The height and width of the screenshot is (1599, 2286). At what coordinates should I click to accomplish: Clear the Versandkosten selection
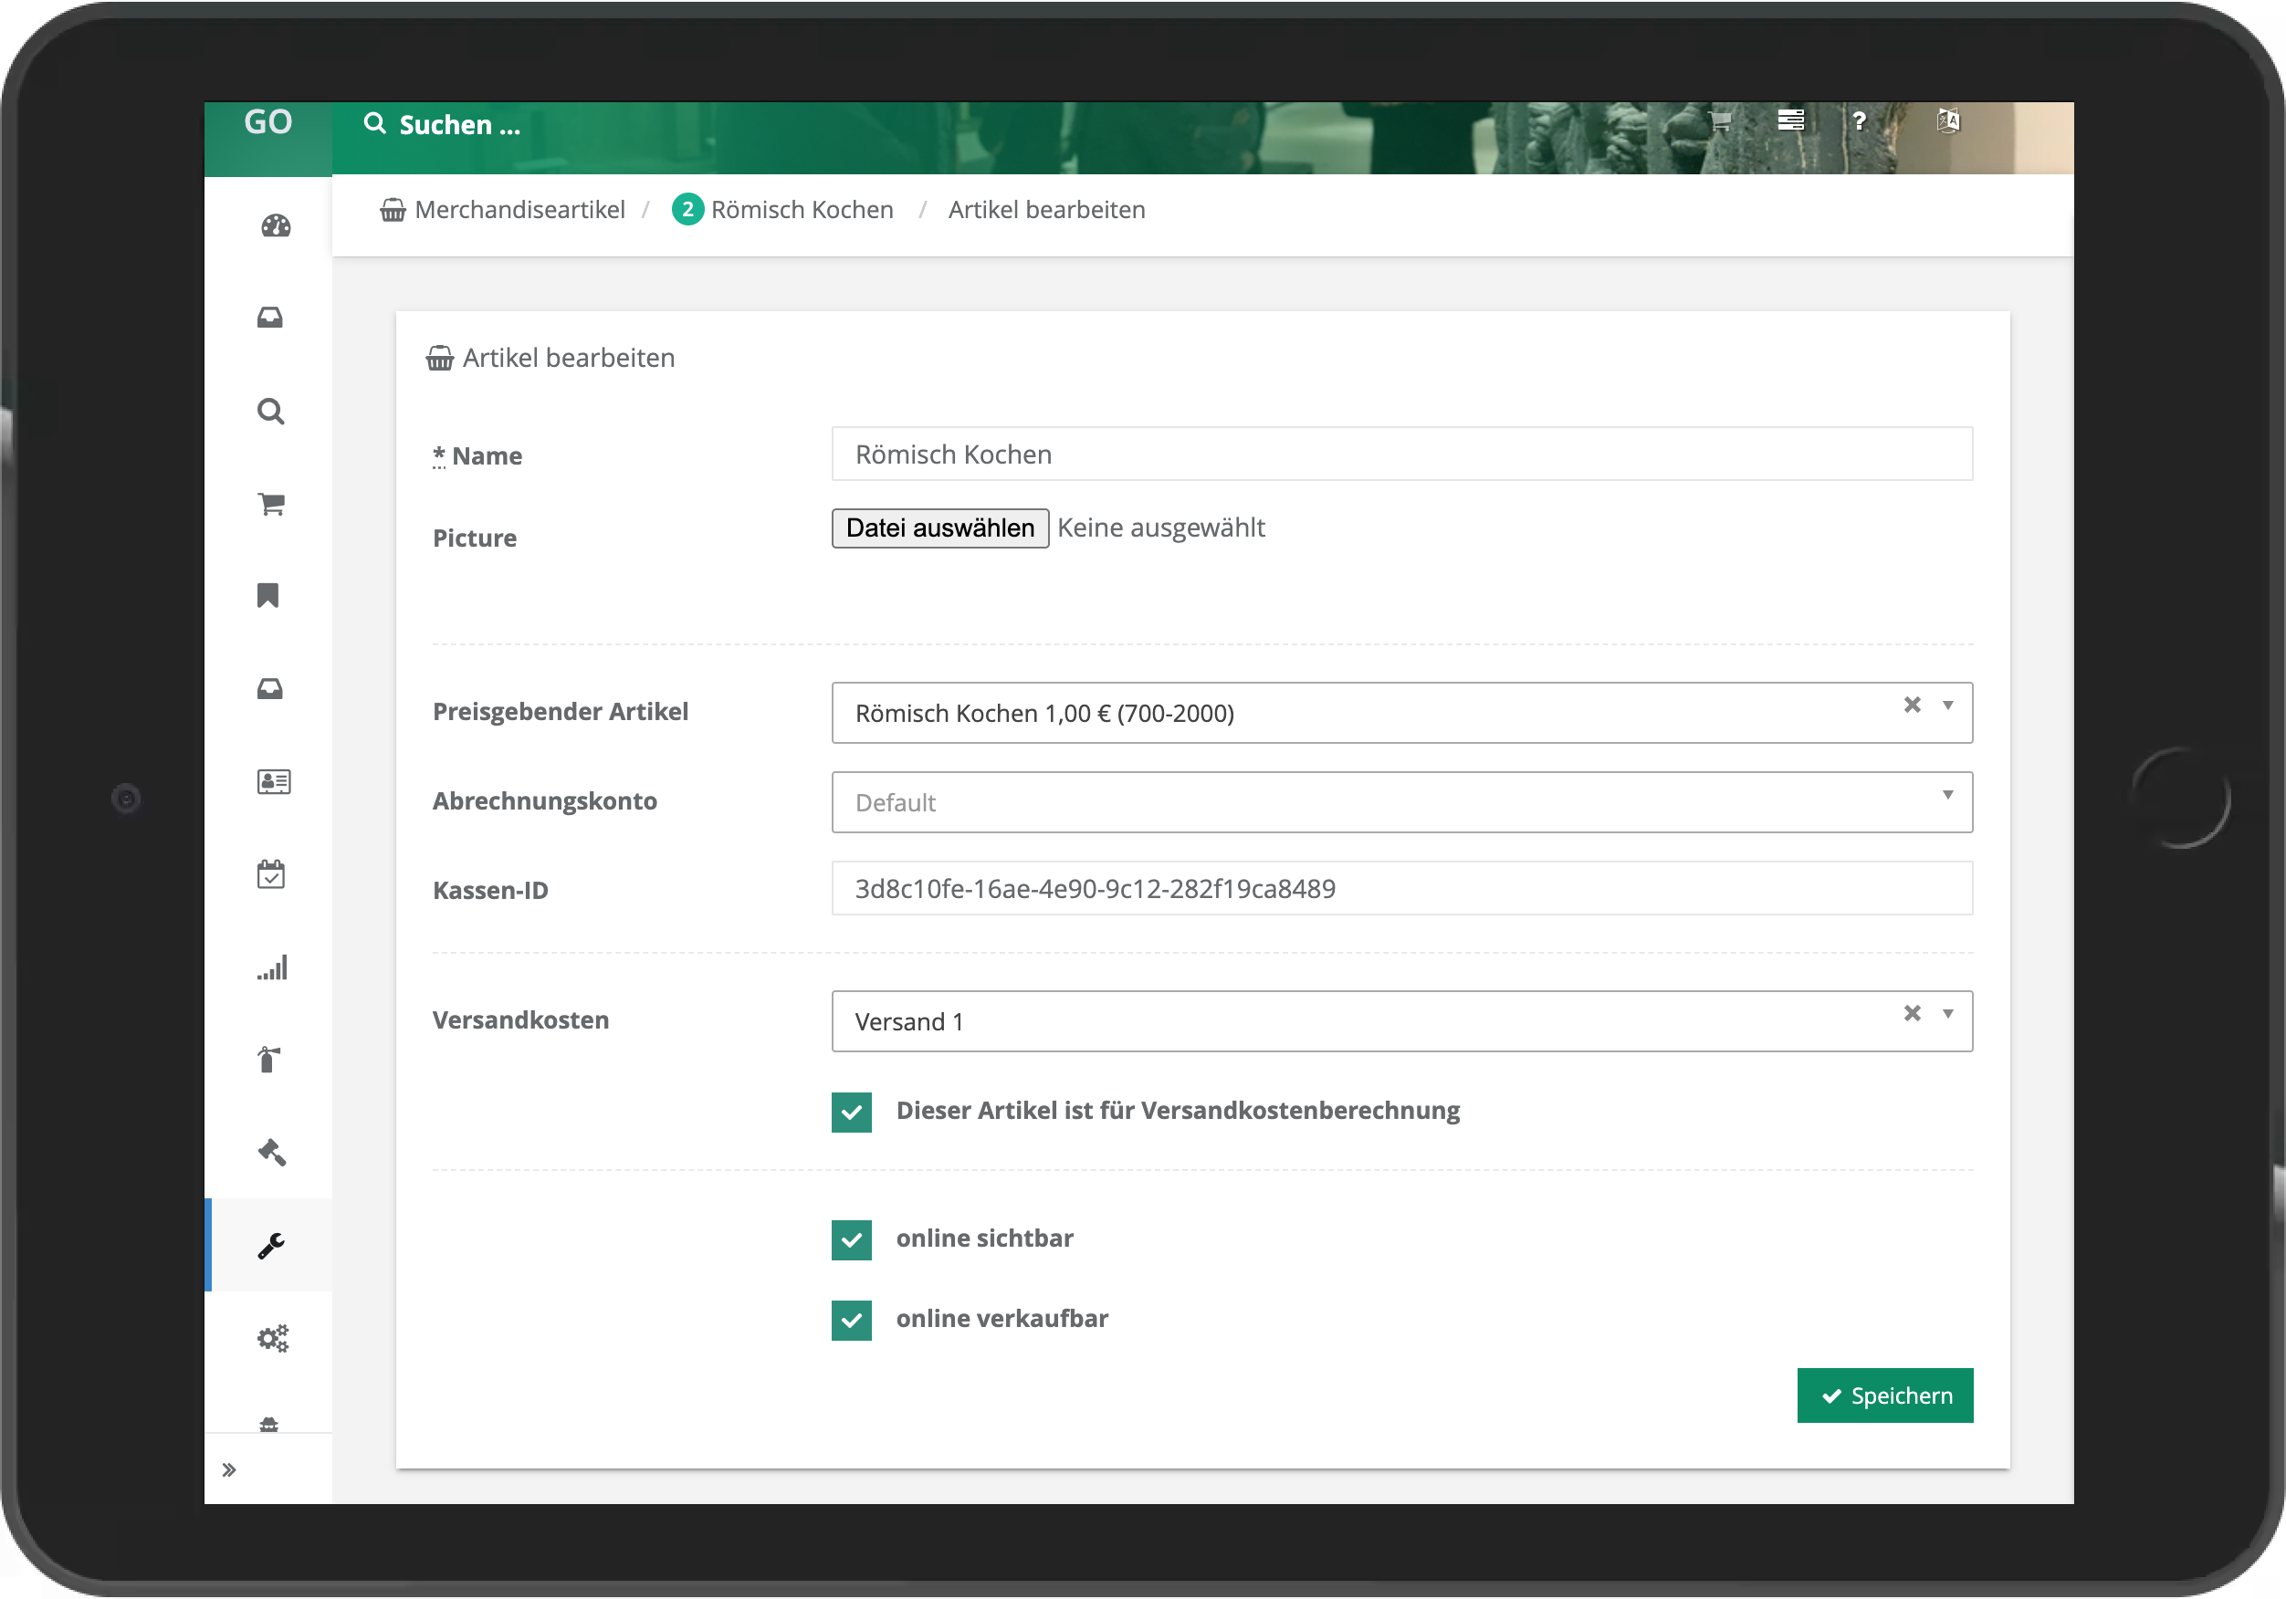(1913, 1014)
